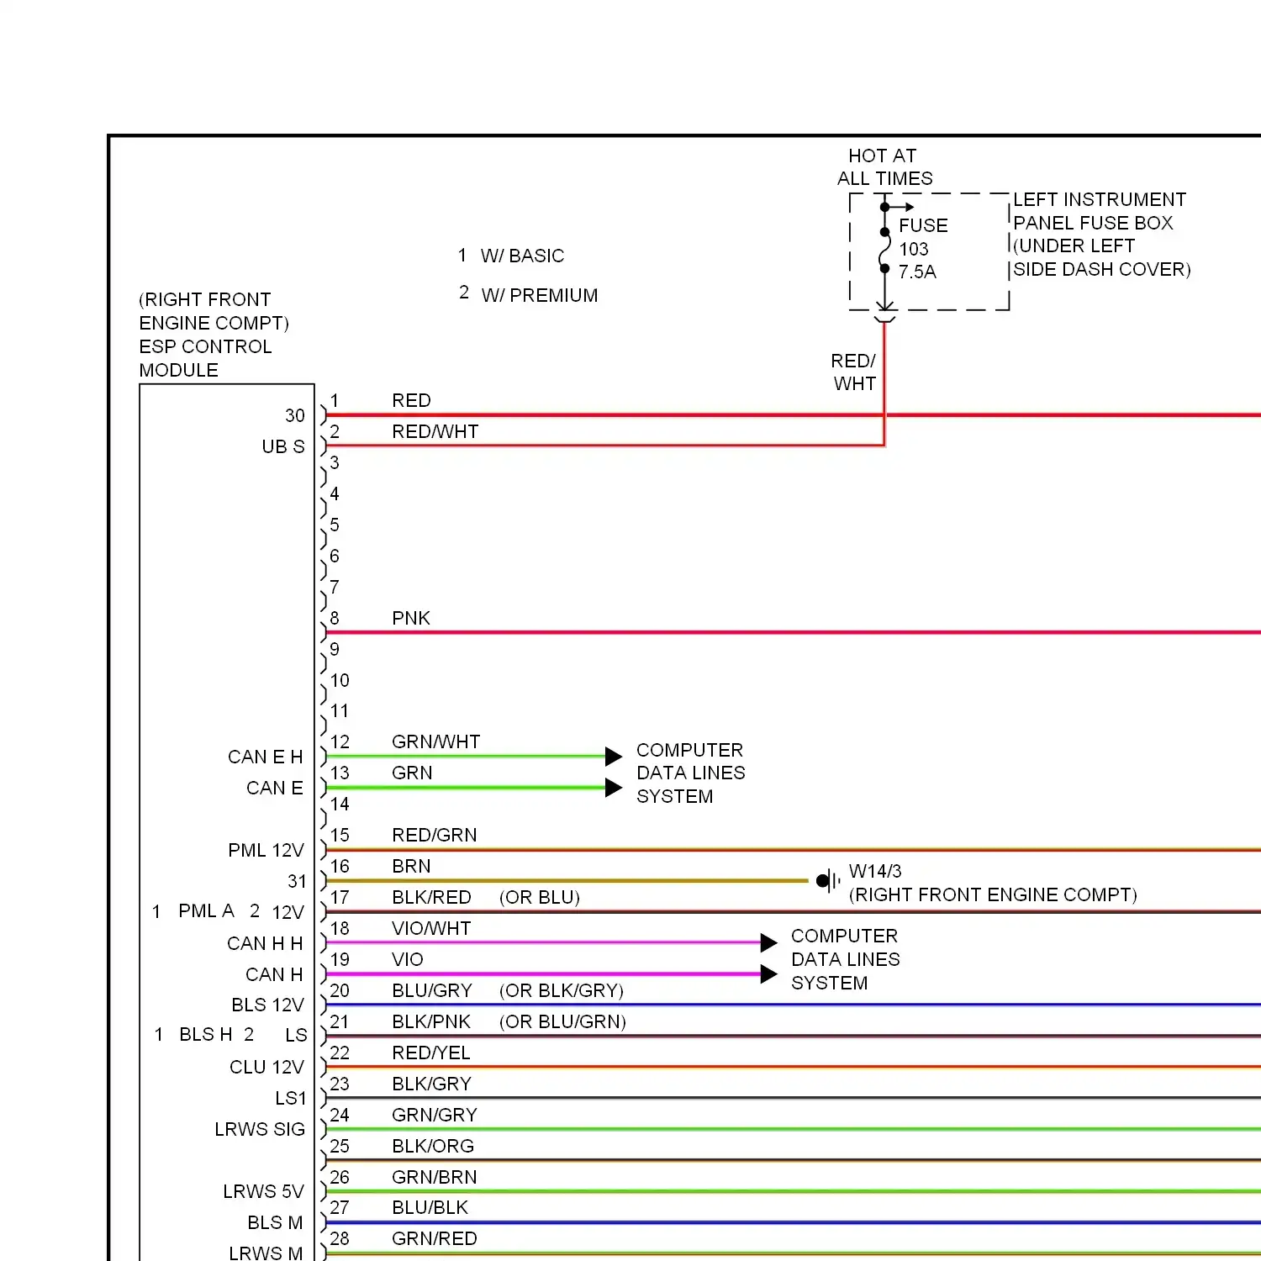1261x1261 pixels.
Task: Click the CAN H H terminal label
Action: tap(265, 943)
